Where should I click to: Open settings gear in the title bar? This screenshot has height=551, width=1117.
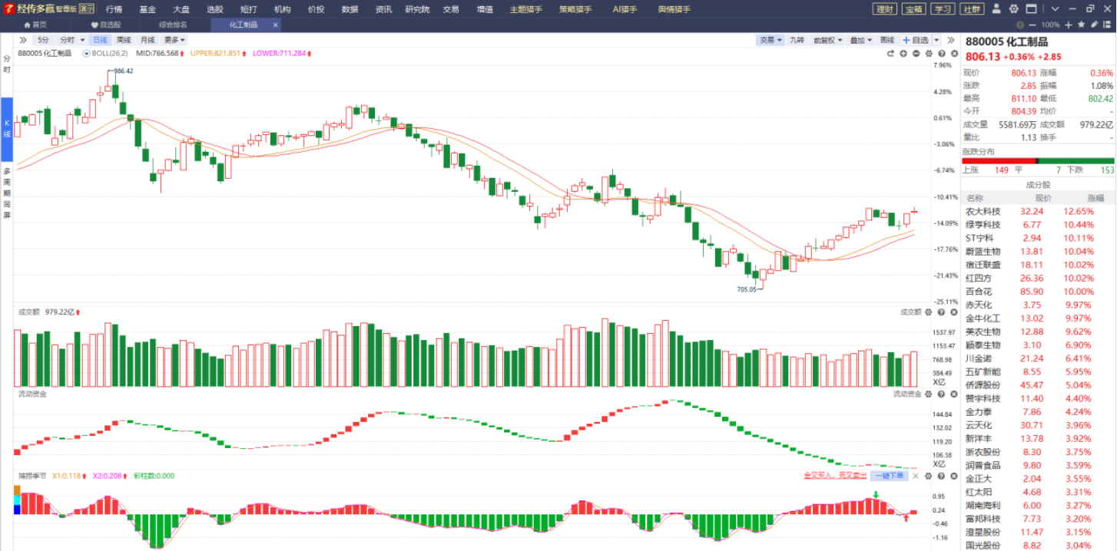click(x=1013, y=8)
